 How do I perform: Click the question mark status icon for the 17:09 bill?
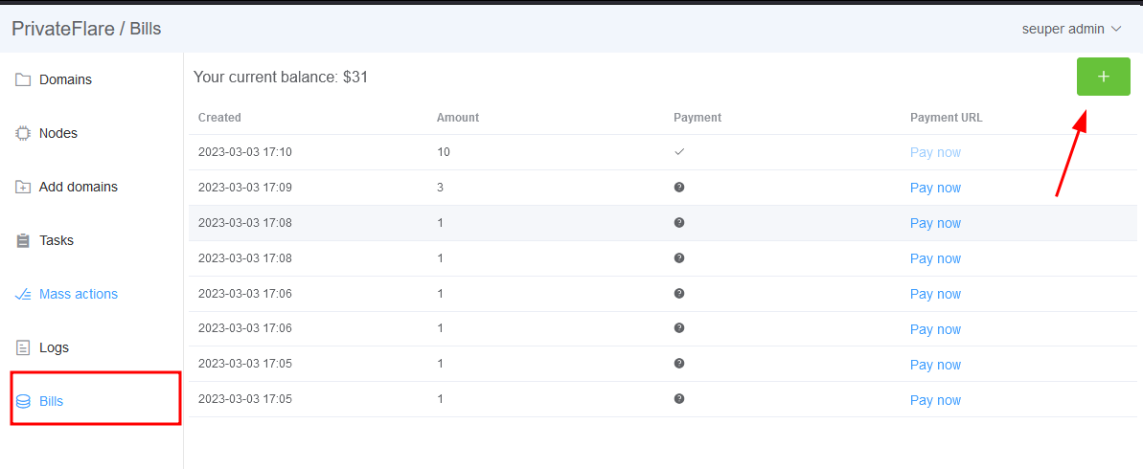(679, 188)
